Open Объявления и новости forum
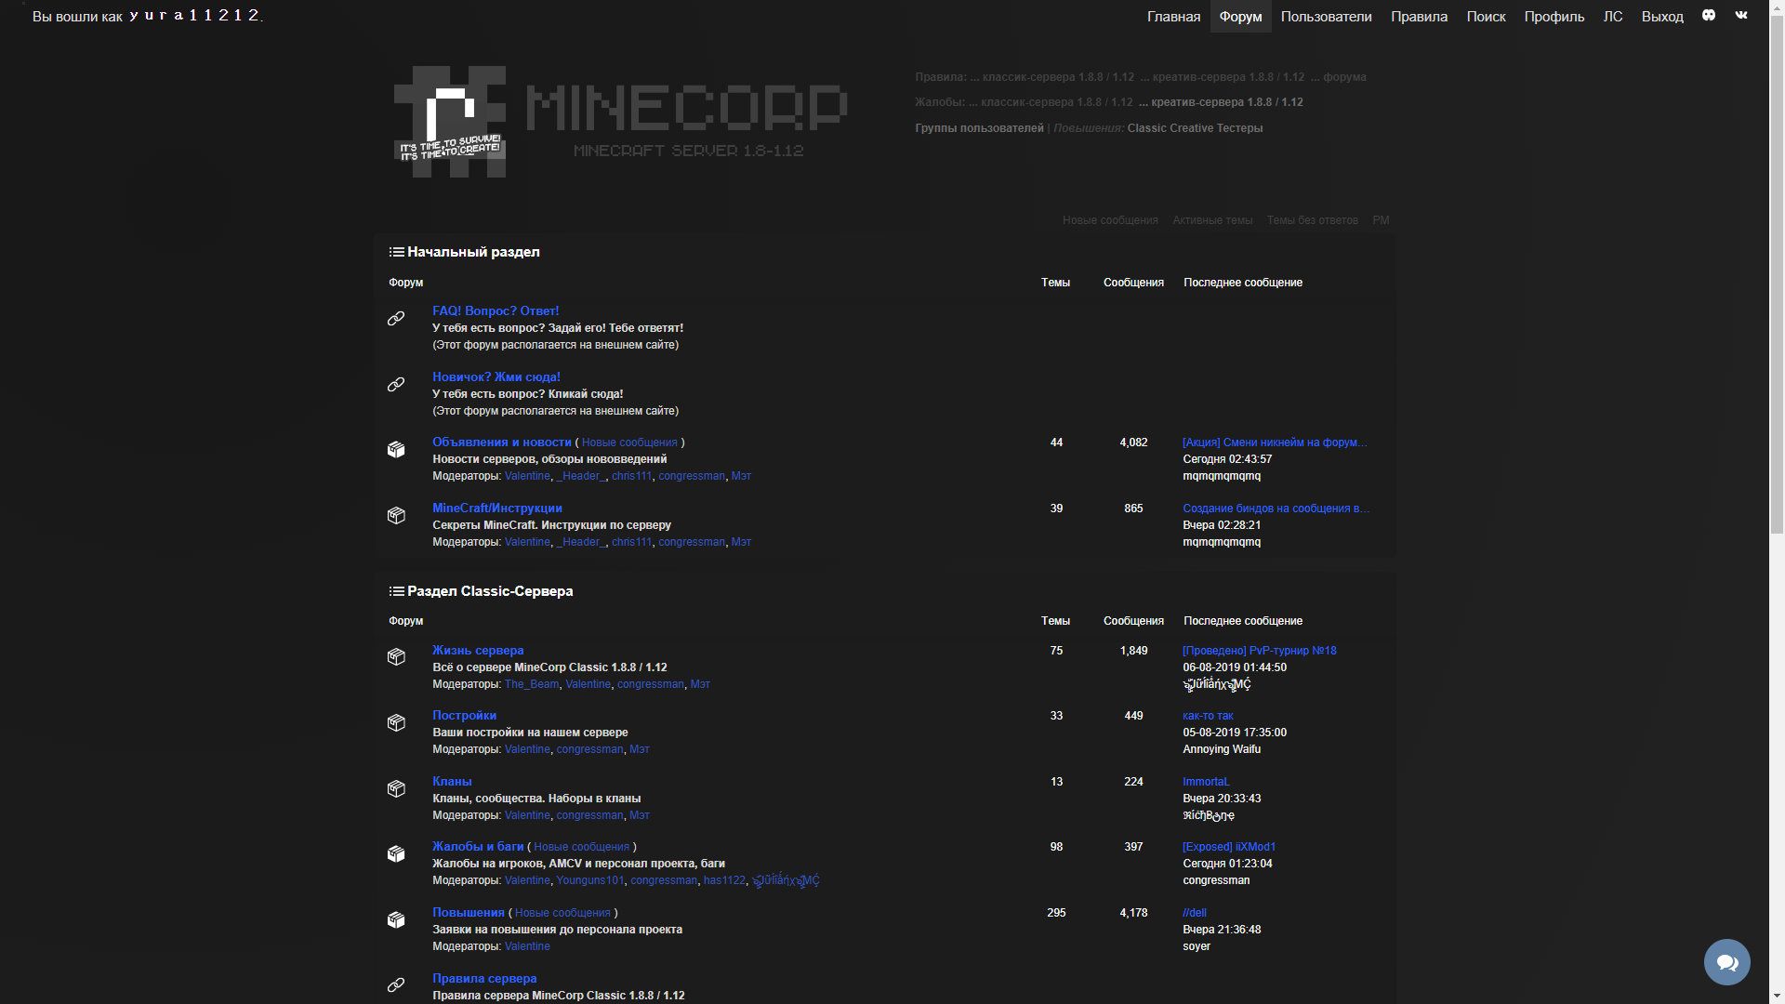The image size is (1785, 1004). [x=502, y=443]
